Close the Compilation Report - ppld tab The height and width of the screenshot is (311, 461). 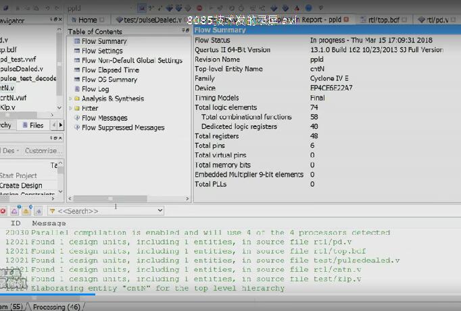click(346, 20)
